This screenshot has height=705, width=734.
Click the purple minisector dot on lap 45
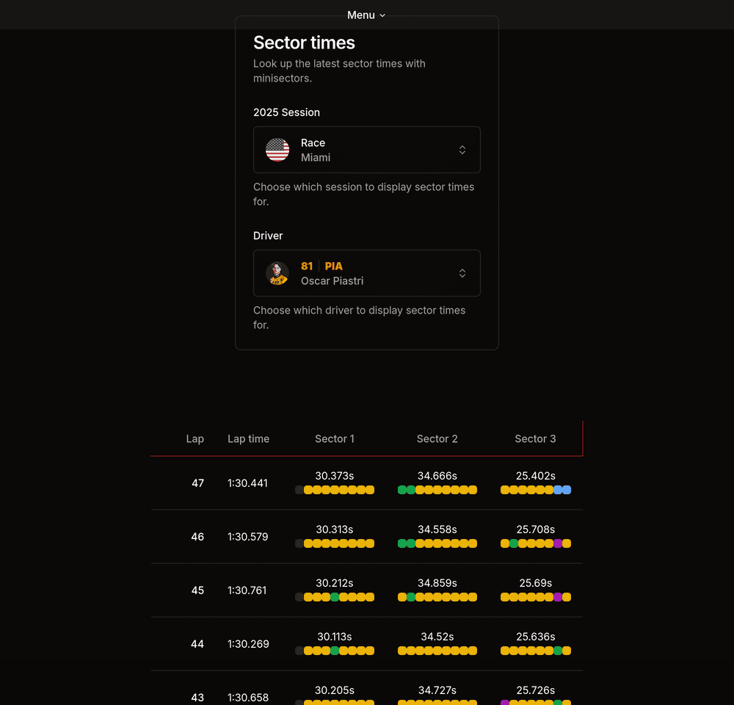[558, 596]
